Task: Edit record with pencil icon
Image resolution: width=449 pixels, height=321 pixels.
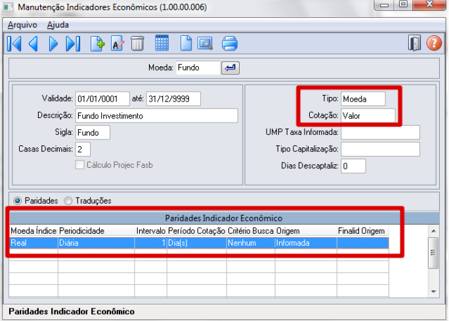Action: [x=118, y=44]
